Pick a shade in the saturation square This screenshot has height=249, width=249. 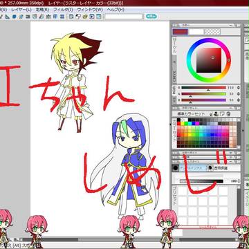point(209,60)
